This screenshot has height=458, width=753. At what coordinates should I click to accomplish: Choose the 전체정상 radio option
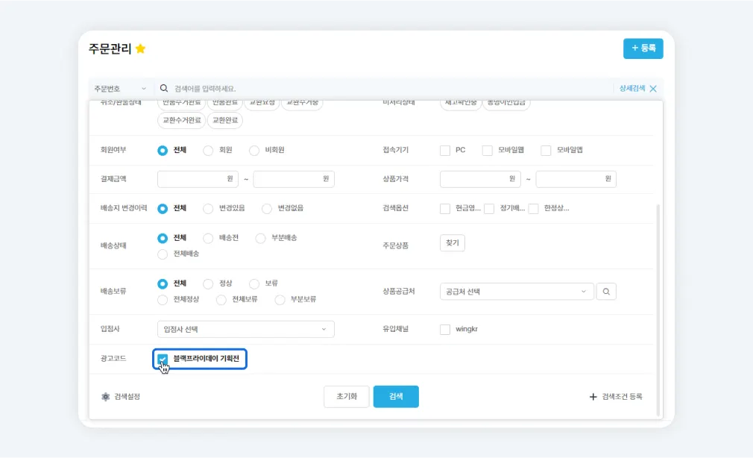(x=163, y=299)
